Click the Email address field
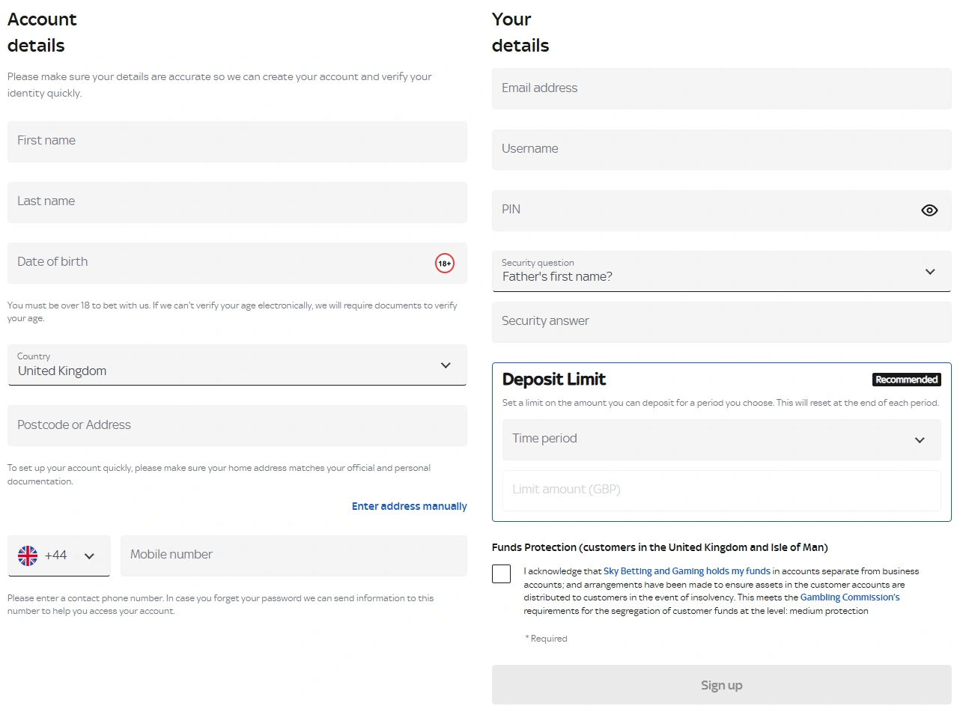Screen dimensions: 960x712 pos(721,88)
